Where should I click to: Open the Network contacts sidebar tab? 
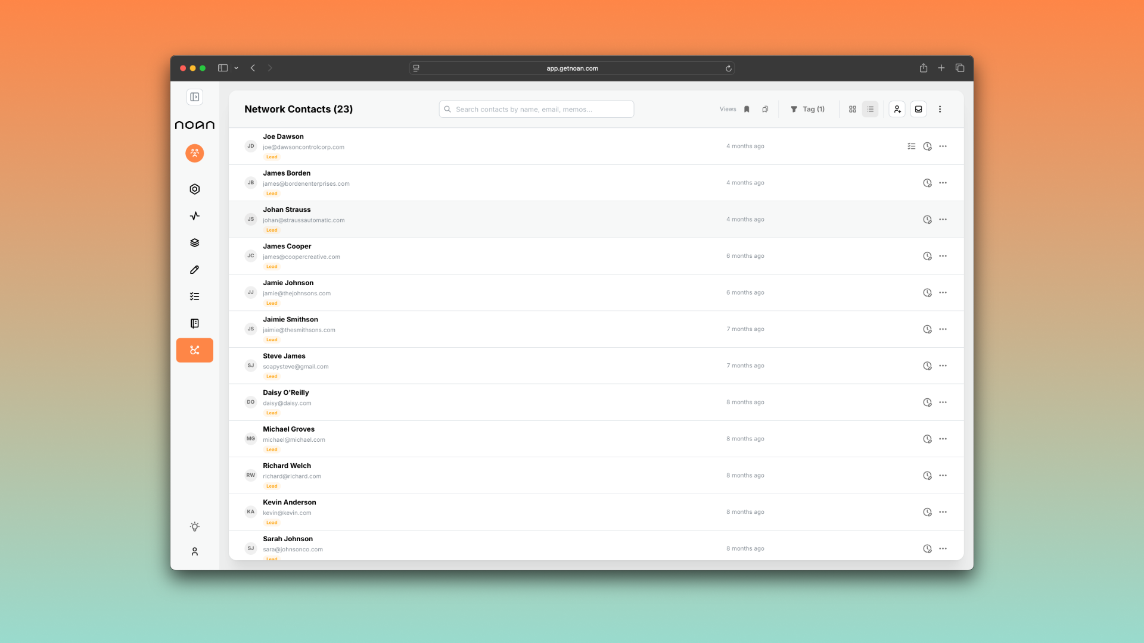click(x=194, y=350)
